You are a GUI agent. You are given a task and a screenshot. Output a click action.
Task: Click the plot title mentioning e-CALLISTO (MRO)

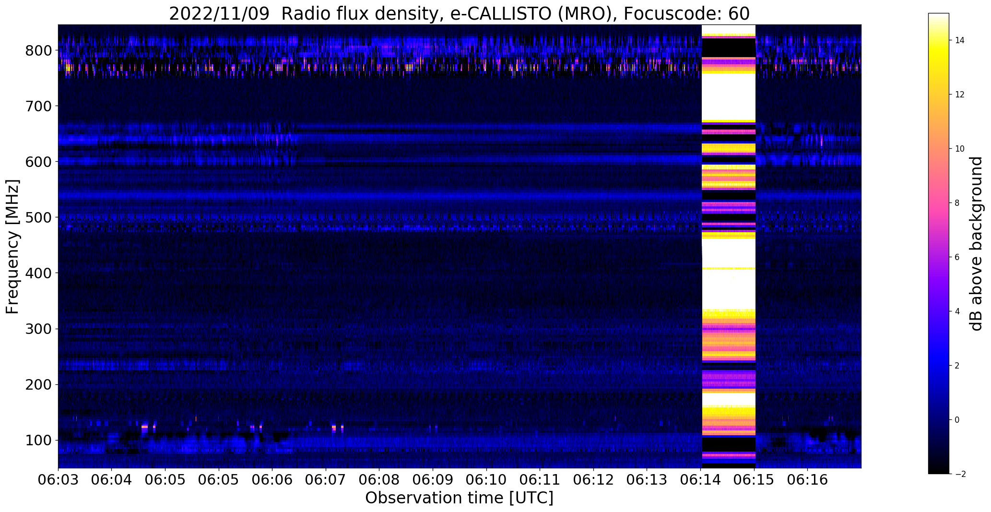(459, 14)
